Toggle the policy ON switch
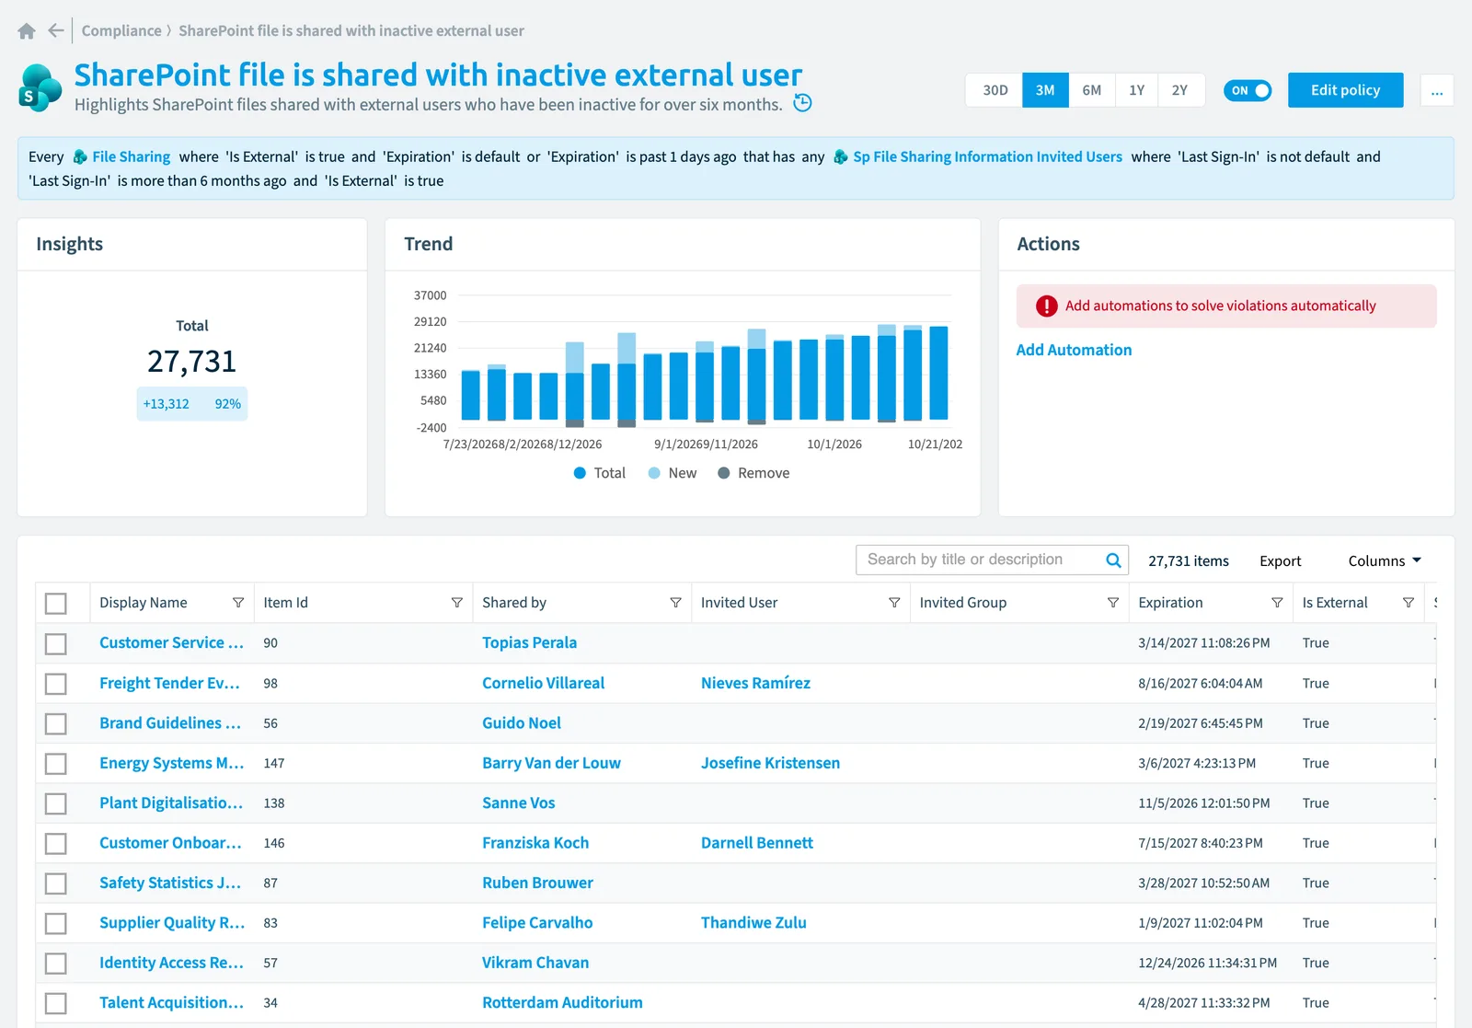Viewport: 1472px width, 1028px height. pyautogui.click(x=1248, y=90)
